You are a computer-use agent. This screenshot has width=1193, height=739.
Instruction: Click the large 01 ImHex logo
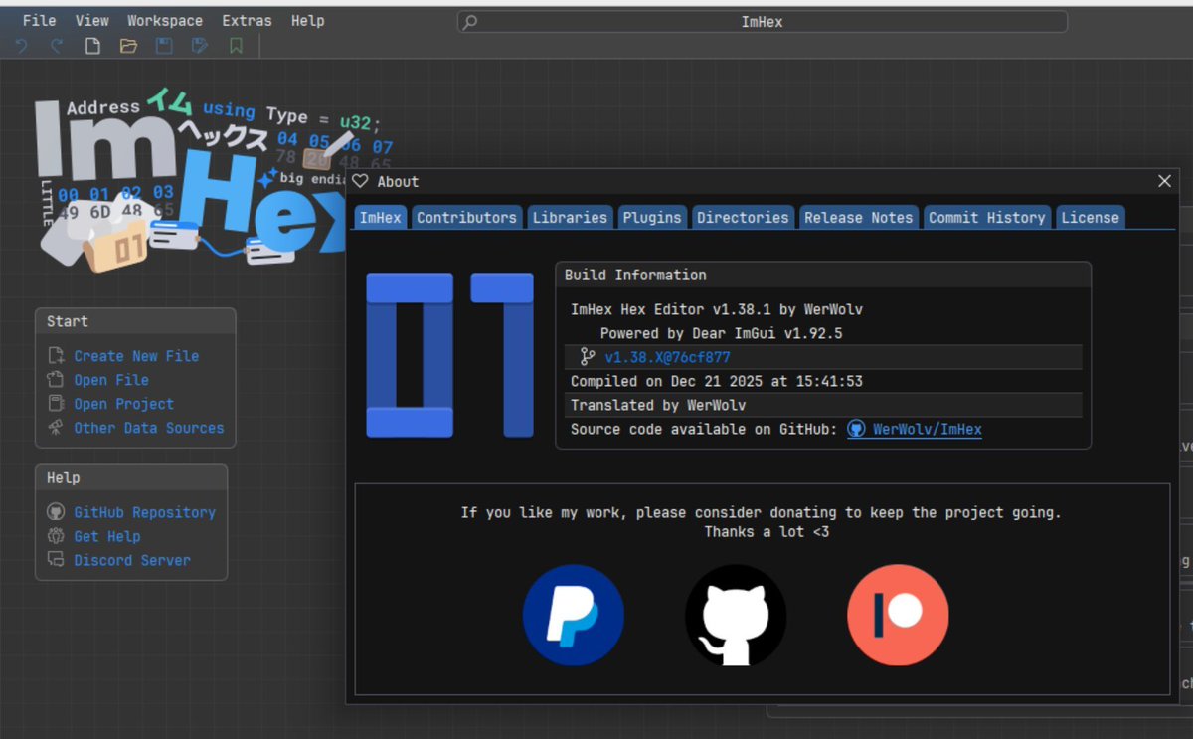click(x=450, y=355)
